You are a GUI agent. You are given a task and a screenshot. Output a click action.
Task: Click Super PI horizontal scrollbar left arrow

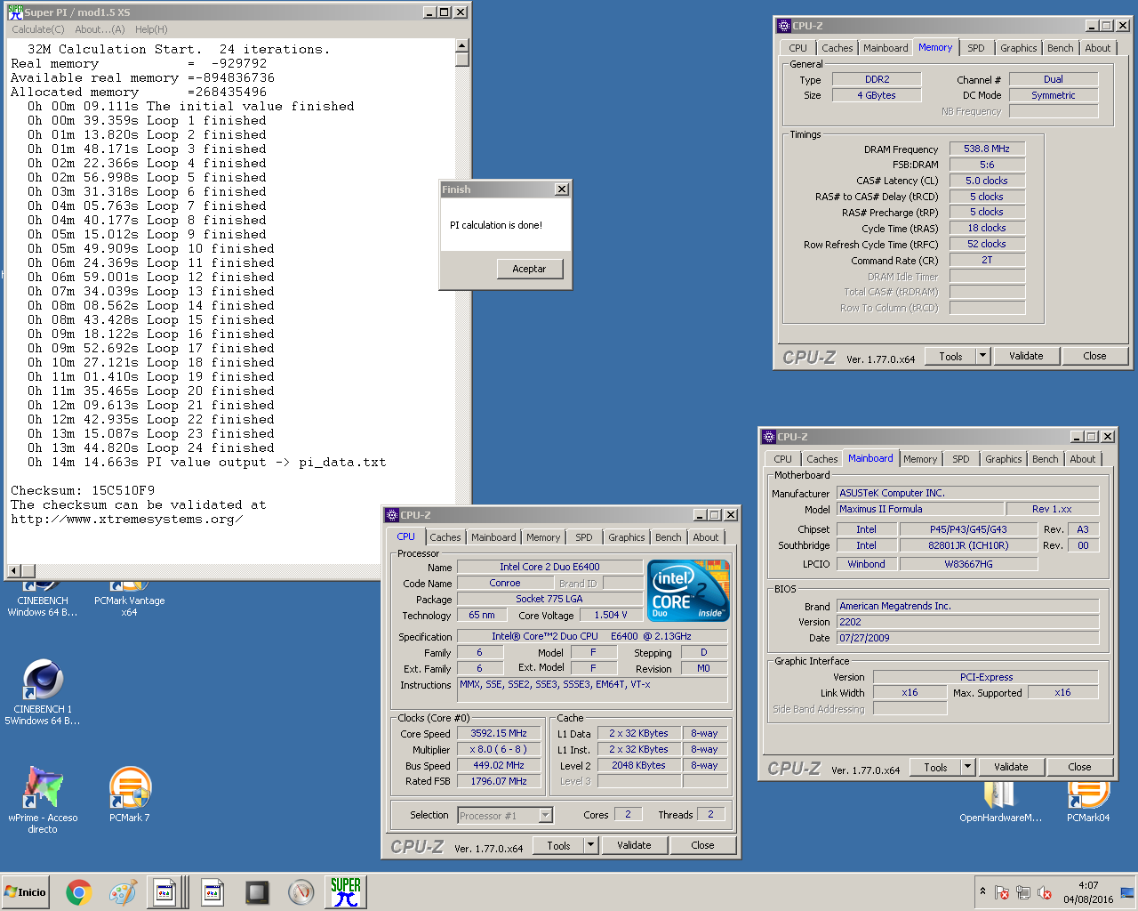tap(13, 570)
